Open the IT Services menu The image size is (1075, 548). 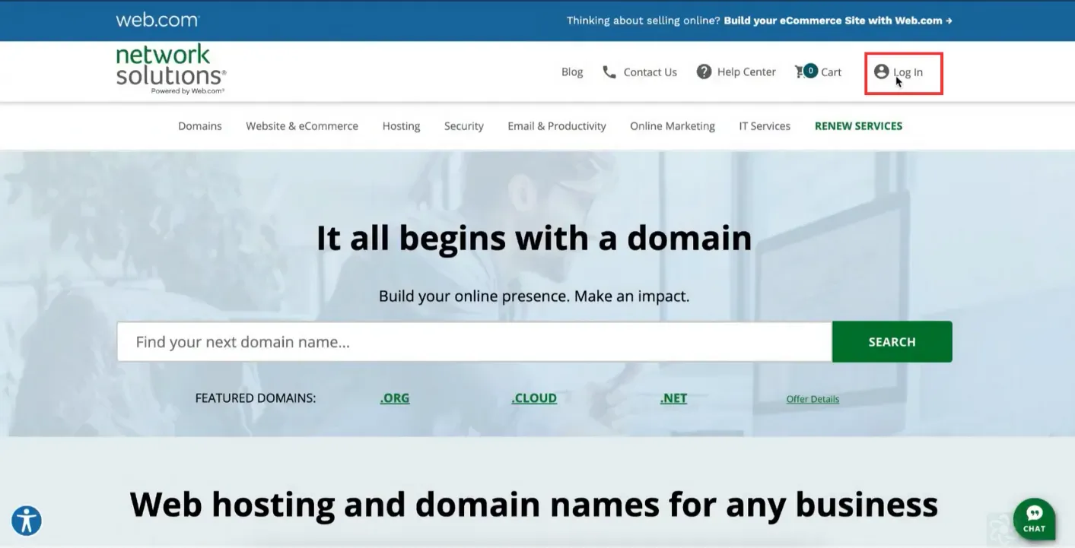point(765,126)
